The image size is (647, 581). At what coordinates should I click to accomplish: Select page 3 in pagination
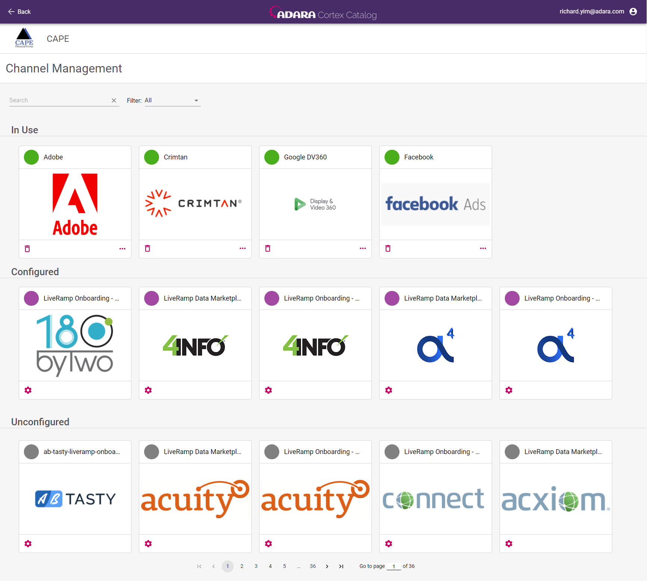pyautogui.click(x=256, y=566)
